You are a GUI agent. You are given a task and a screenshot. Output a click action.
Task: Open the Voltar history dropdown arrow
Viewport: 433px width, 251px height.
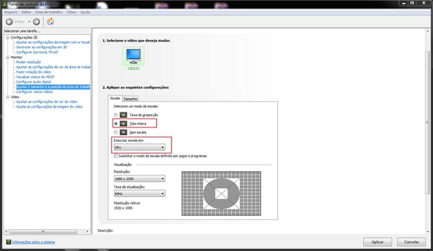pyautogui.click(x=29, y=22)
